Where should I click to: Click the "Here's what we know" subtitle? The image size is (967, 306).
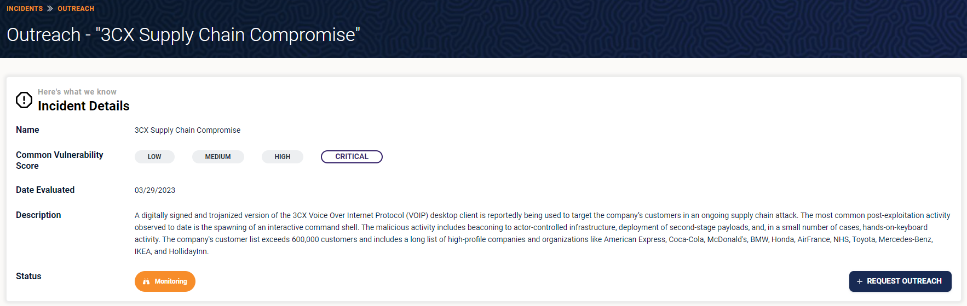pyautogui.click(x=77, y=92)
